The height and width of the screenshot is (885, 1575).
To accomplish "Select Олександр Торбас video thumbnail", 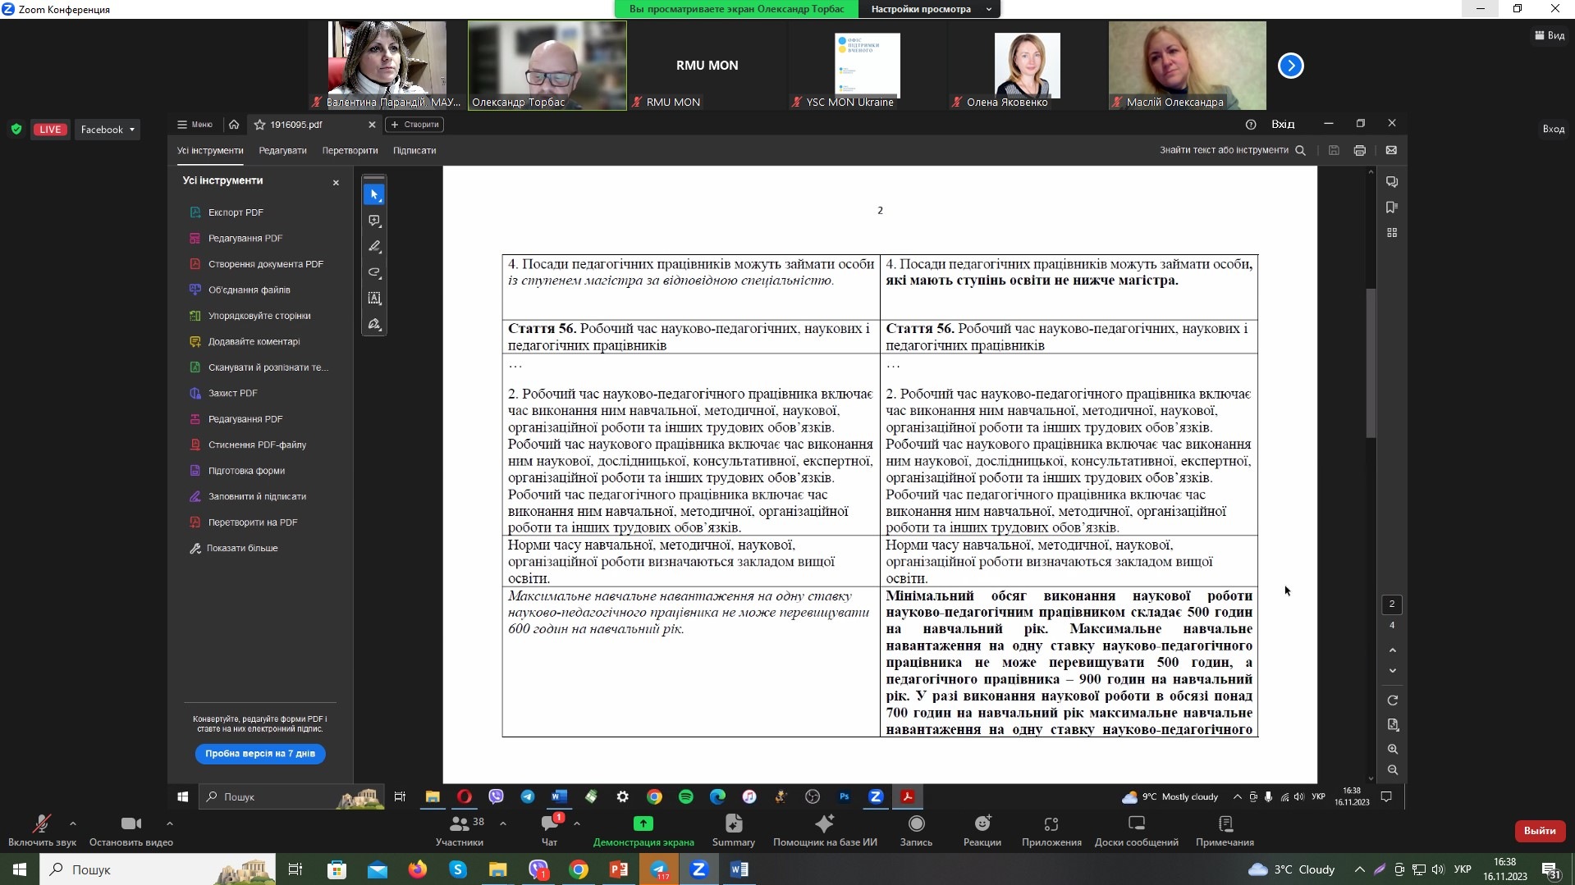I will coord(547,65).
